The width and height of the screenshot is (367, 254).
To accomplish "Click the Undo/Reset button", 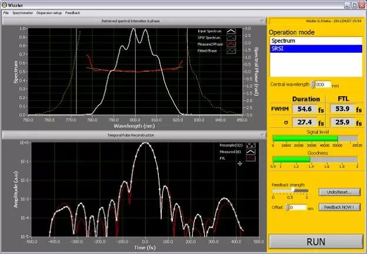I will pyautogui.click(x=339, y=192).
